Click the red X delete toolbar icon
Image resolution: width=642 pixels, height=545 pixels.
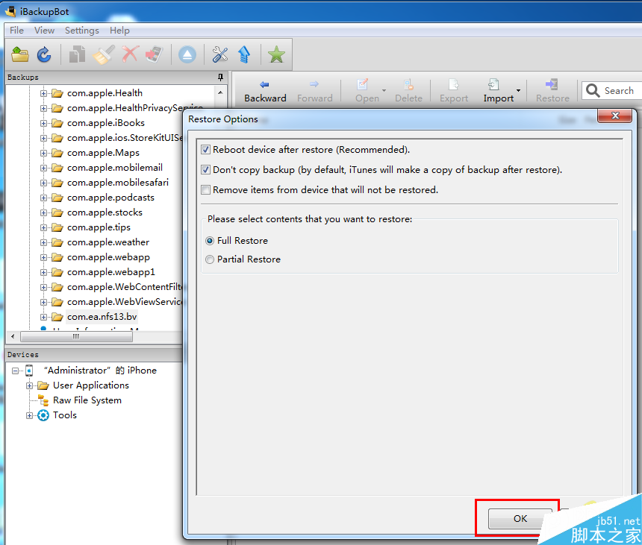point(130,54)
